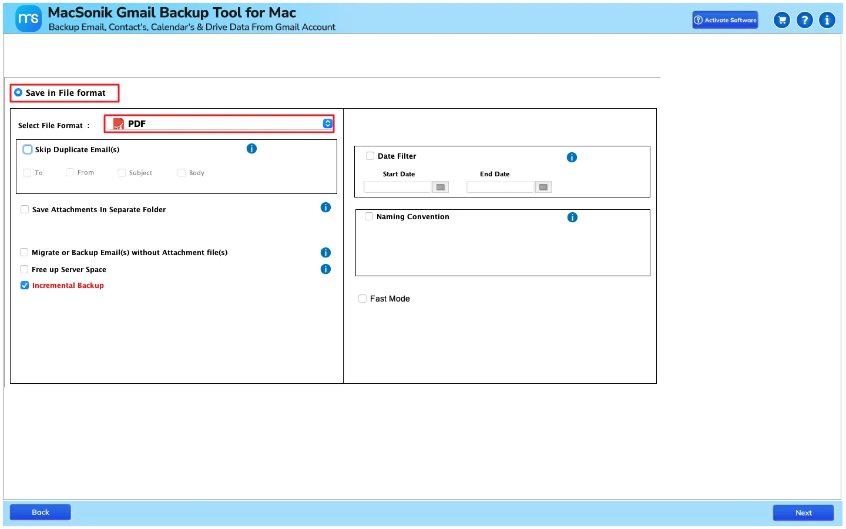Click the shopping cart purchase icon
Image resolution: width=846 pixels, height=529 pixels.
point(782,20)
